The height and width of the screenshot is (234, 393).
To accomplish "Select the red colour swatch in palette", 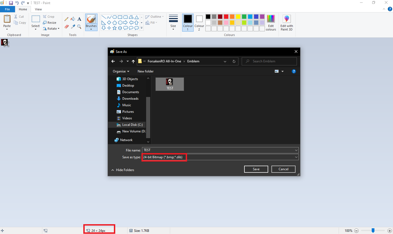I will [x=226, y=16].
